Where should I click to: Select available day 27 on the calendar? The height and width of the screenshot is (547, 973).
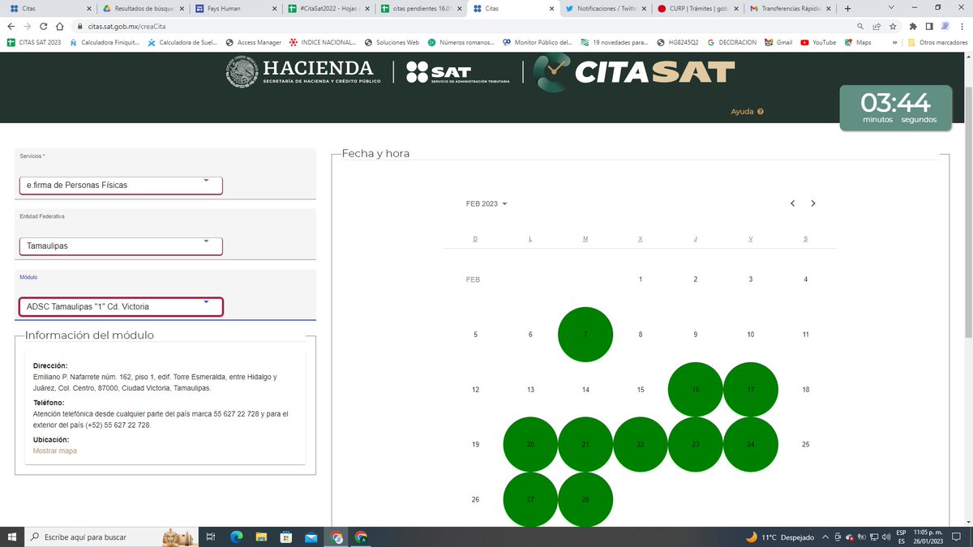[530, 499]
